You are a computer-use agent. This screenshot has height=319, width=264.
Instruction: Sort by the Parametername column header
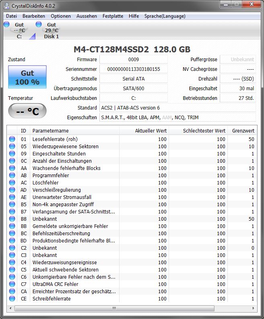74,130
